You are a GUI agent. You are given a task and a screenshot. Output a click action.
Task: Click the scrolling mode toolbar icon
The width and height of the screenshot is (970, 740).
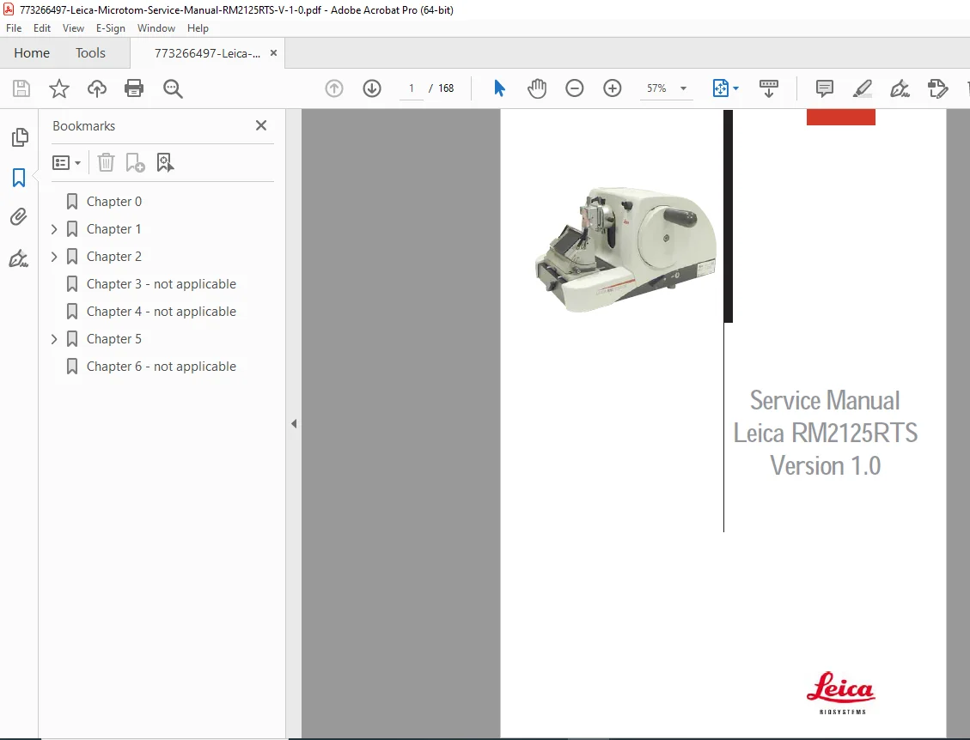[768, 88]
